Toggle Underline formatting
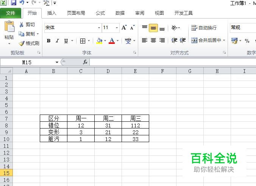Screen dimensions: 256x186 tap(66, 40)
